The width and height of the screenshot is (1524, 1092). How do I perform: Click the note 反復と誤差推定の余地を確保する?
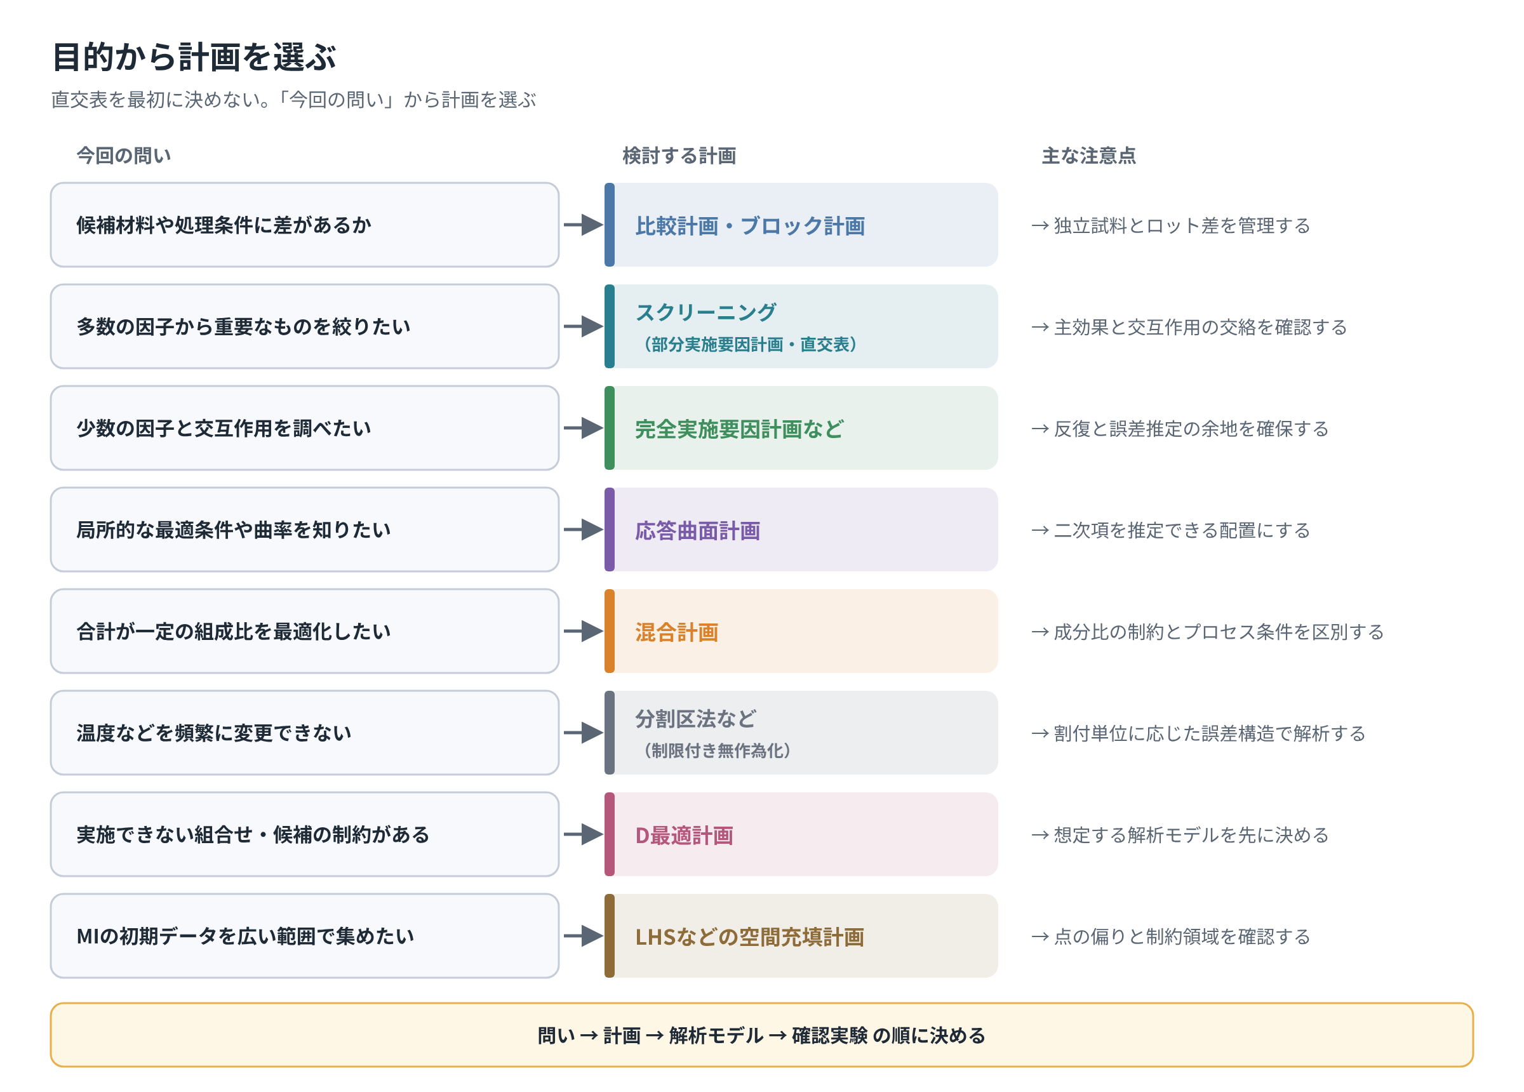1180,429
